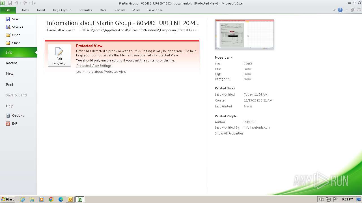The image size is (362, 203).
Task: Click the system clock 8:21 PM
Action: point(347,199)
